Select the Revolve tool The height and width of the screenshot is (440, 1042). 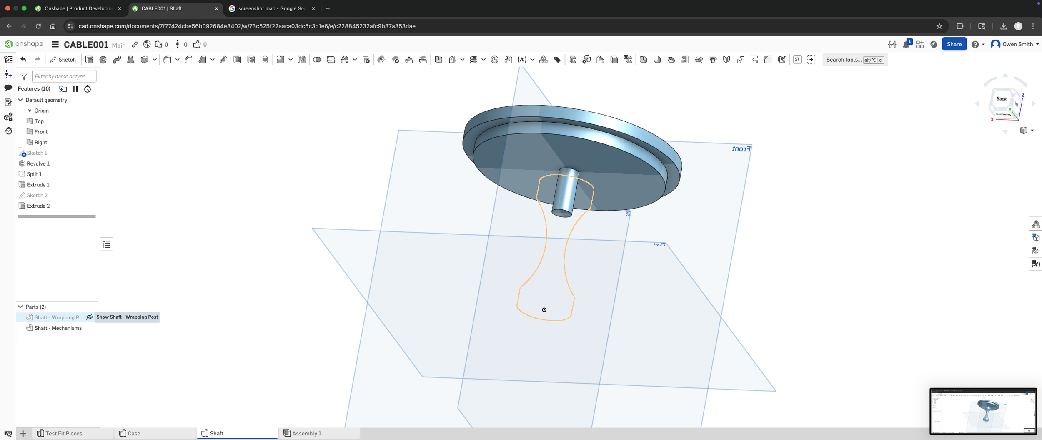point(103,59)
